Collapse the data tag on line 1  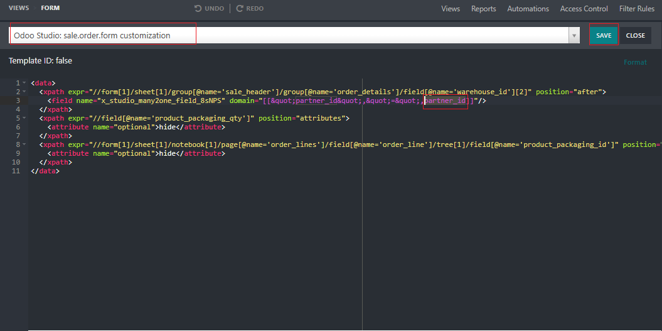24,83
